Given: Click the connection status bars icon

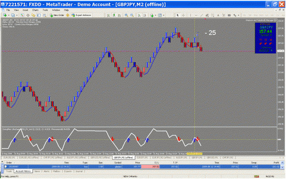Looking at the screenshot, I should point(257,176).
